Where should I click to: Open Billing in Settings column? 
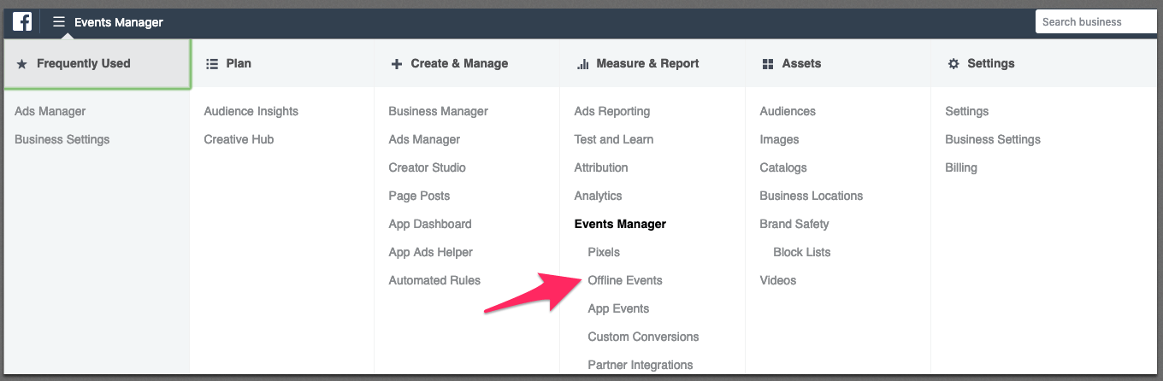tap(961, 167)
